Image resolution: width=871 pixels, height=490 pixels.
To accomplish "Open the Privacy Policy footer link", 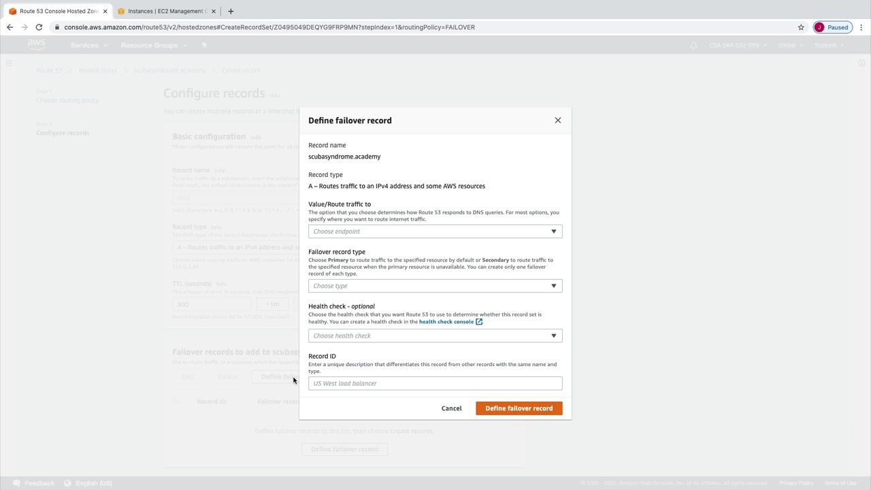I will (x=796, y=483).
